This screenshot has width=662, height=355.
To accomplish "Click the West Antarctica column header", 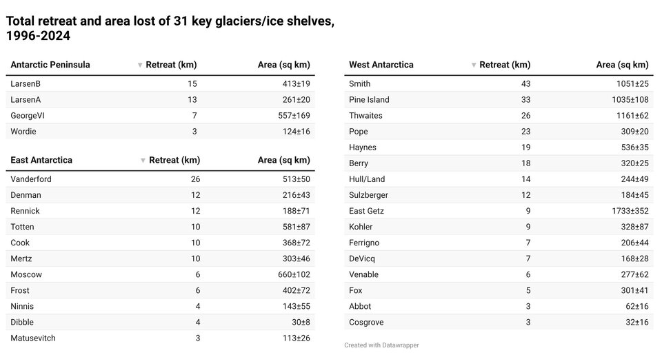I will click(381, 65).
